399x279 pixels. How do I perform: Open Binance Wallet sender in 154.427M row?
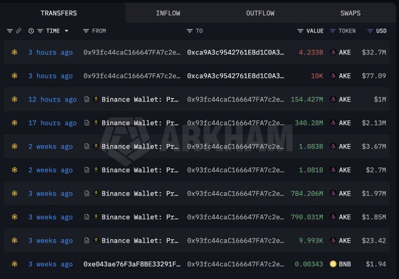(140, 100)
